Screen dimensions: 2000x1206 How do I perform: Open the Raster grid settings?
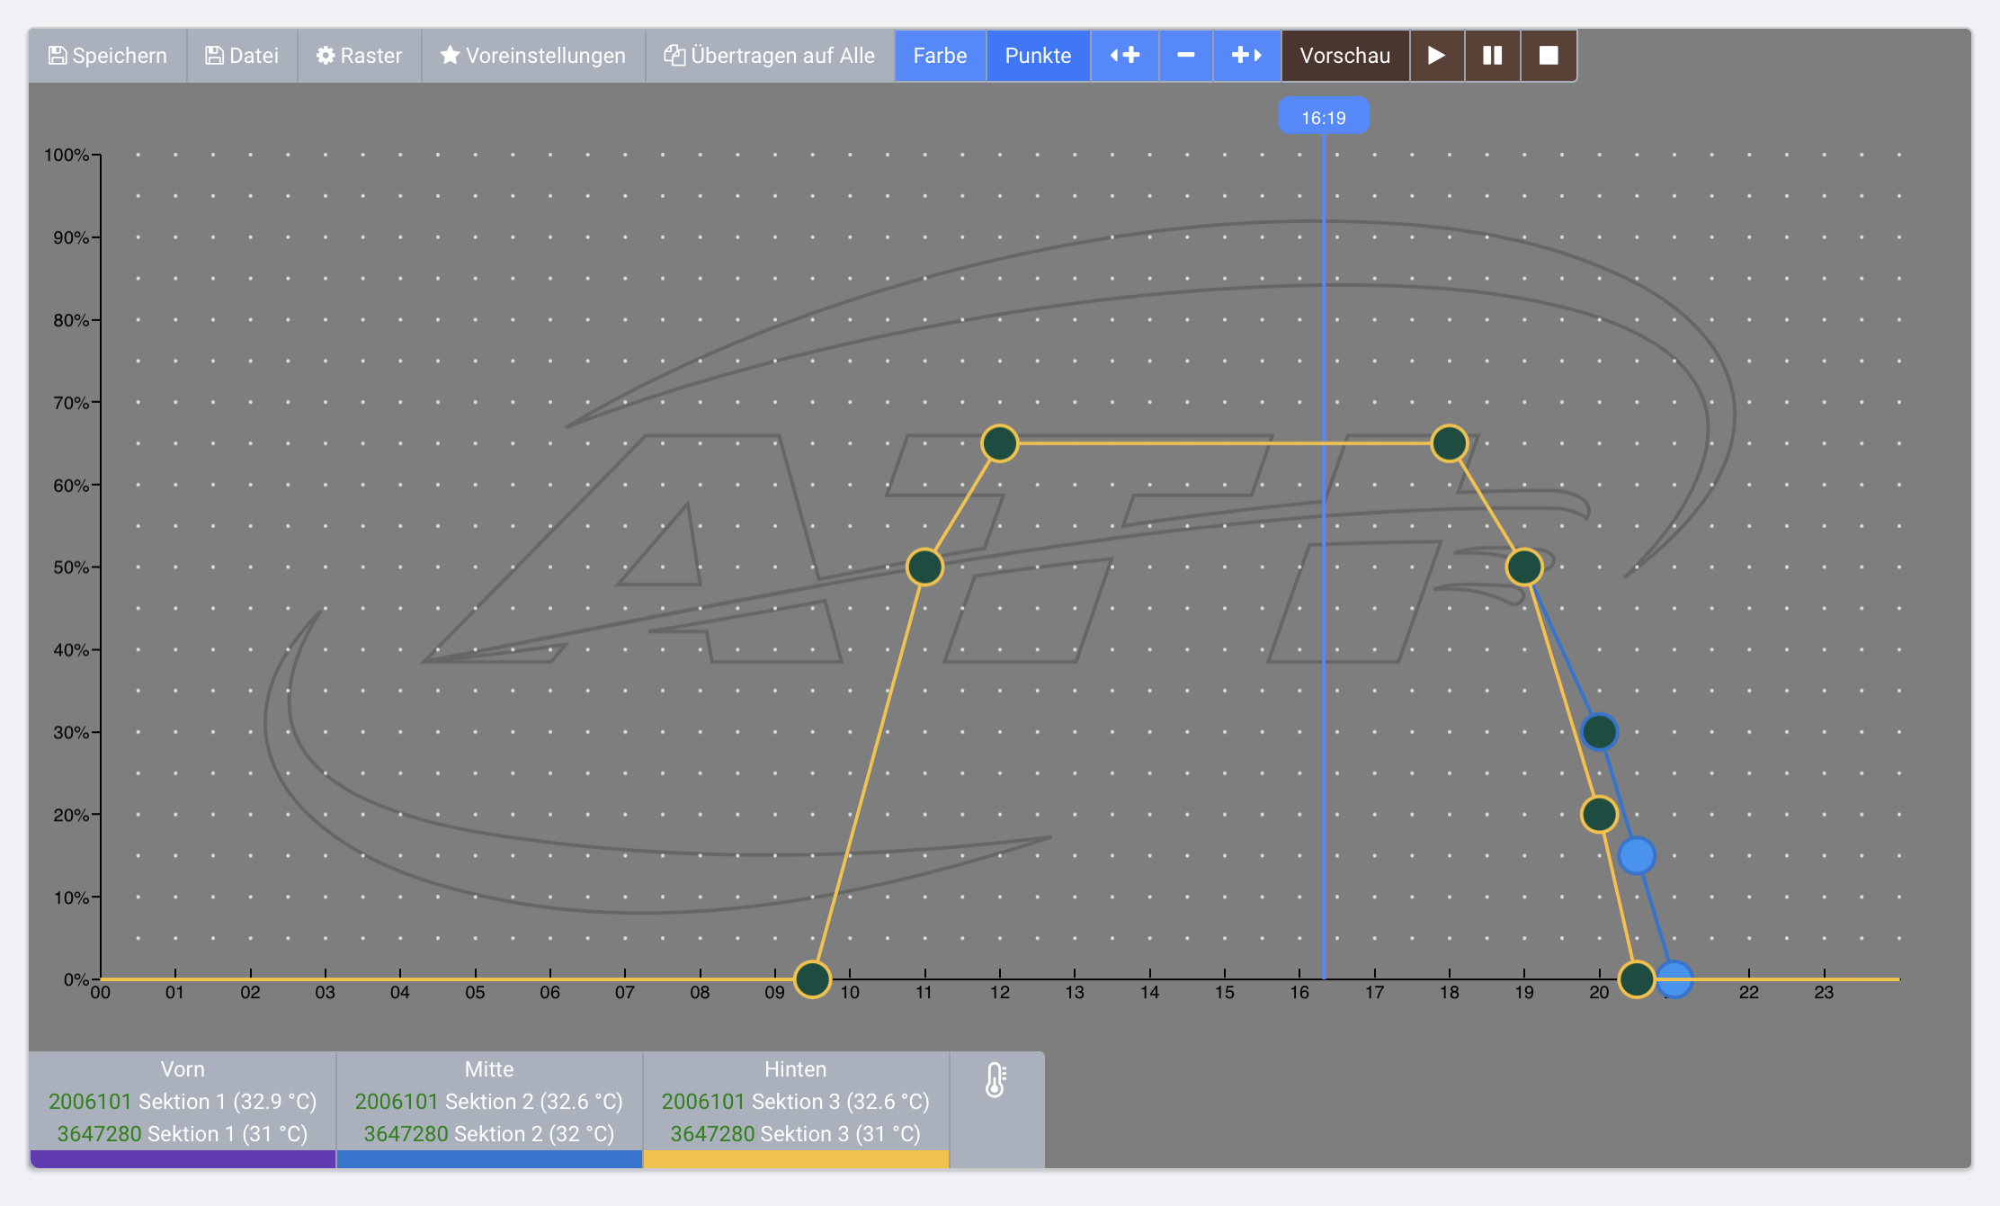(359, 56)
